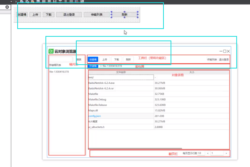Click the round clear X icon in left panel
This screenshot has height=167, width=250.
pyautogui.click(x=7, y=7)
